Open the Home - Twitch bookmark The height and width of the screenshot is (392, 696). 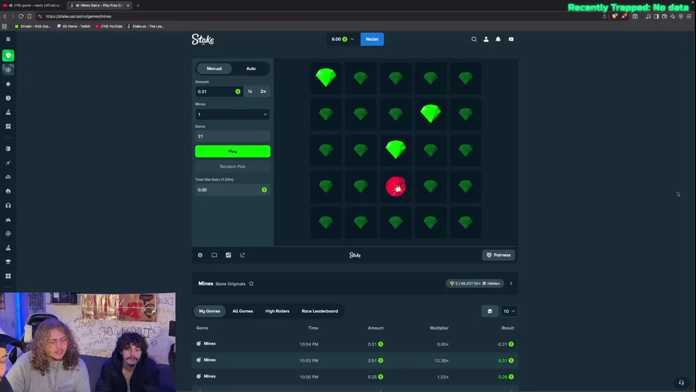click(x=73, y=26)
